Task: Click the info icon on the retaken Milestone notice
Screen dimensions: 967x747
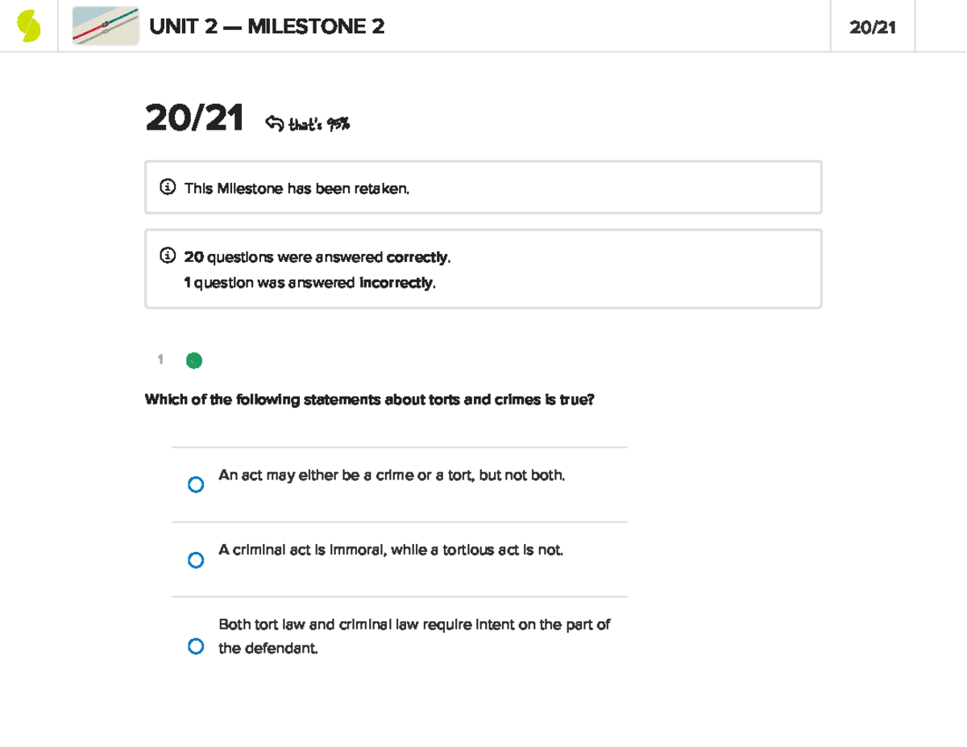Action: click(166, 188)
